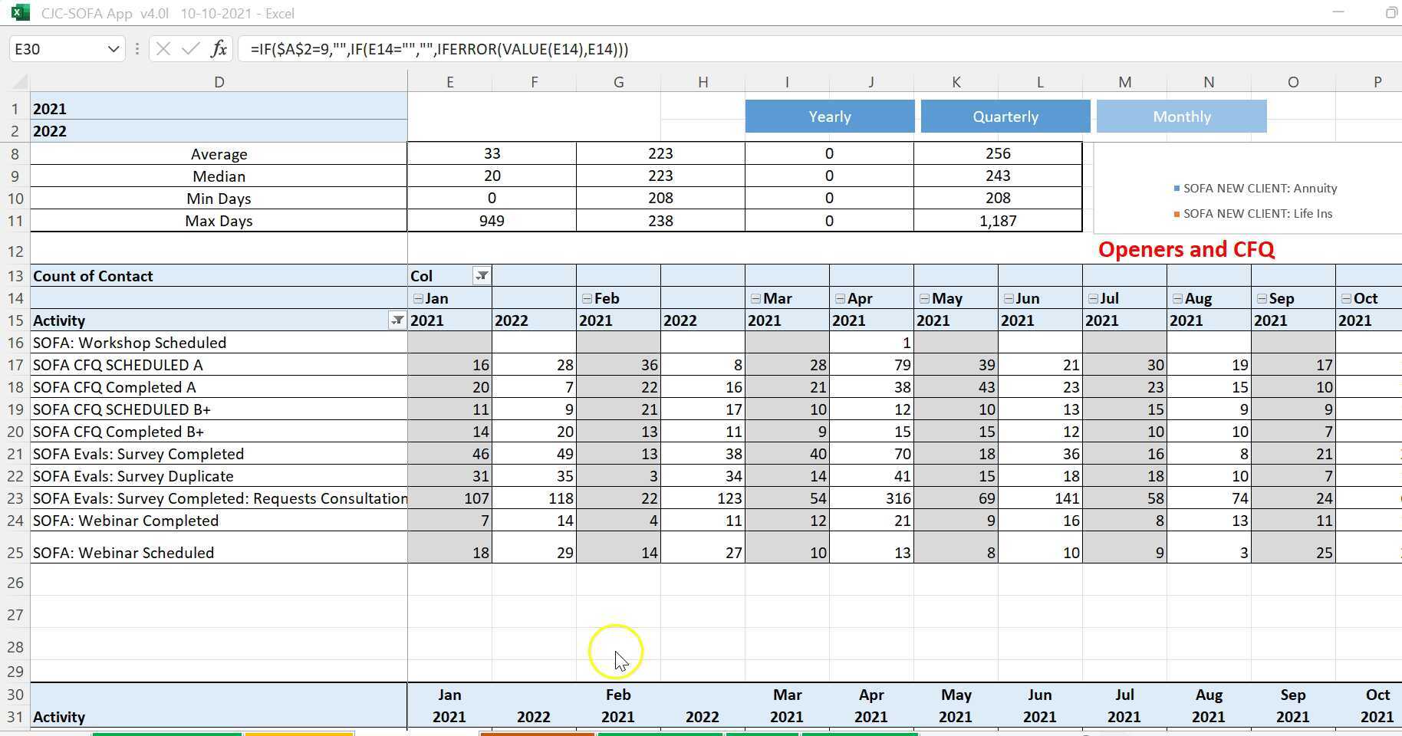This screenshot has height=736, width=1402.
Task: Collapse the Aug pivot group
Action: [x=1177, y=298]
